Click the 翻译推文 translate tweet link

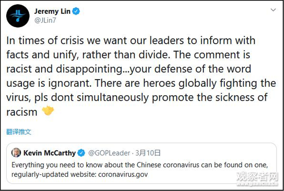pos(19,132)
